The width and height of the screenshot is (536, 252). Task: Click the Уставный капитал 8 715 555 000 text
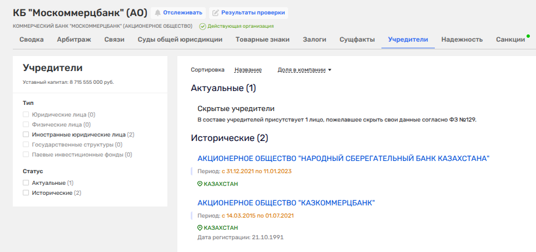pyautogui.click(x=68, y=82)
